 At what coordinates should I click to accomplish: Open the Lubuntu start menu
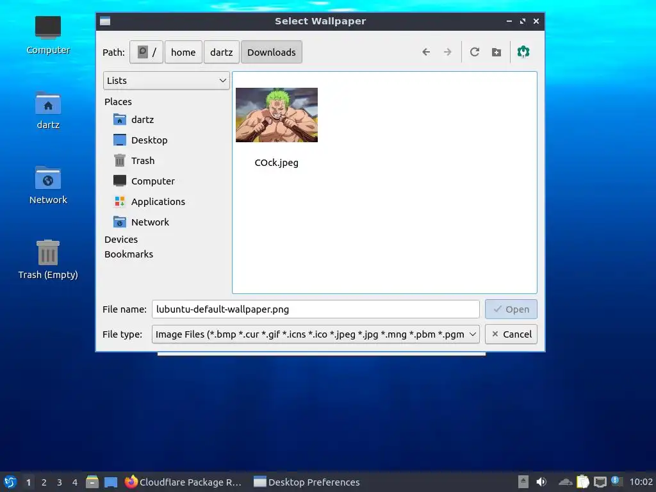10,482
